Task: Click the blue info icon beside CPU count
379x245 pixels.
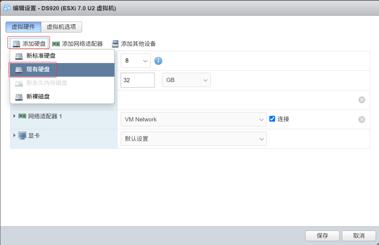Action: pyautogui.click(x=158, y=61)
